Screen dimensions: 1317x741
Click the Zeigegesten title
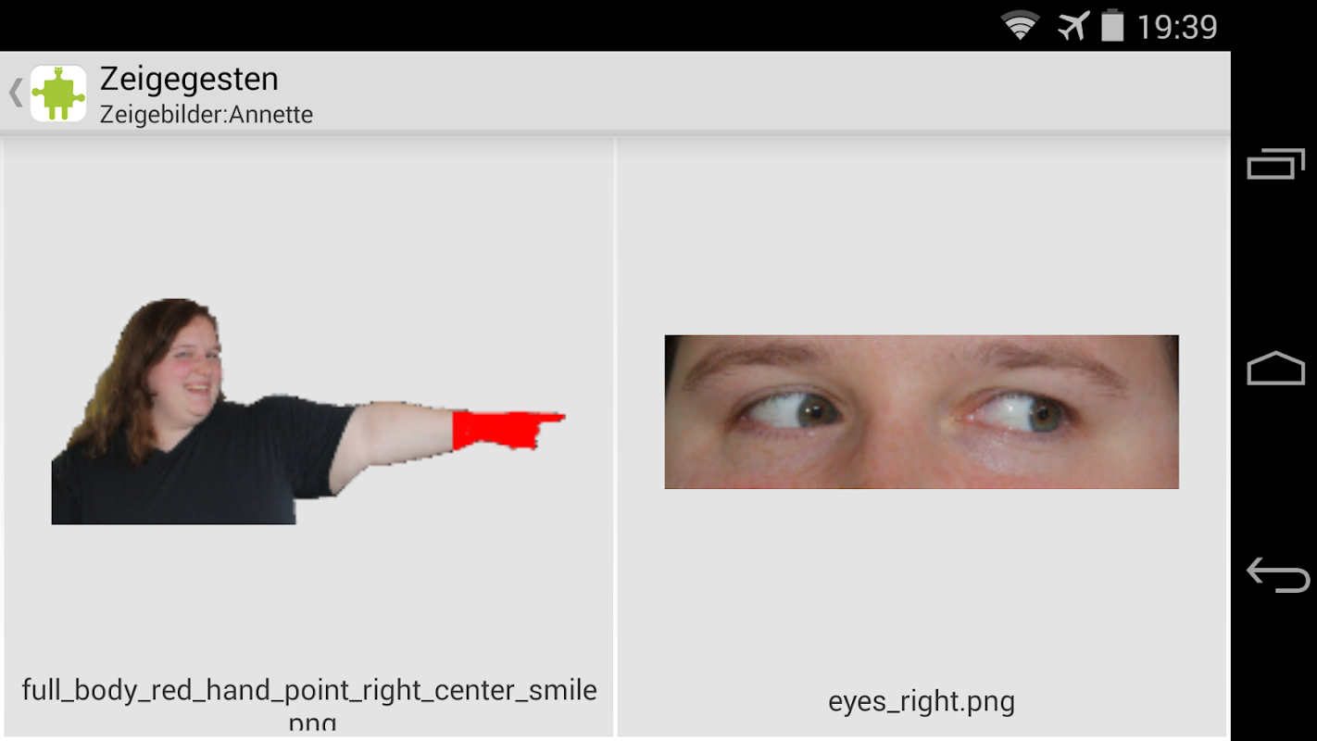point(189,80)
